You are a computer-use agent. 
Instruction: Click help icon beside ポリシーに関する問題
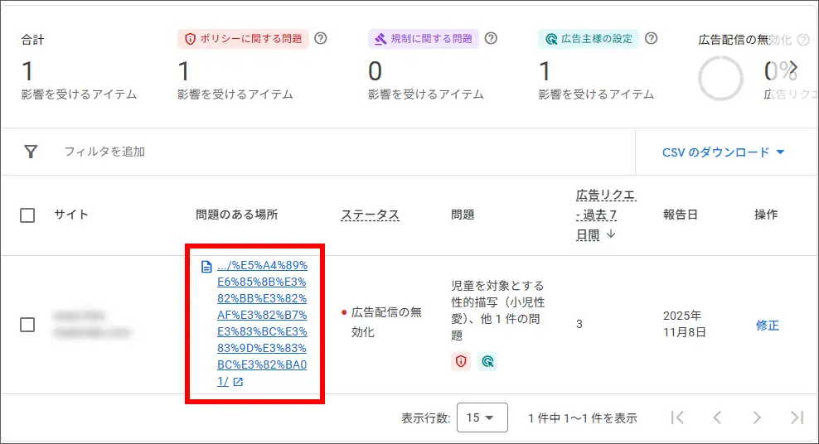[321, 38]
